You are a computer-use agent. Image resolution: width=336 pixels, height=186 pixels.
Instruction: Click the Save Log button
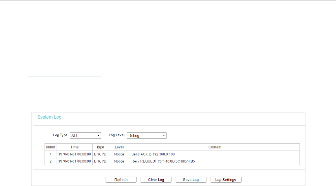[x=191, y=180]
